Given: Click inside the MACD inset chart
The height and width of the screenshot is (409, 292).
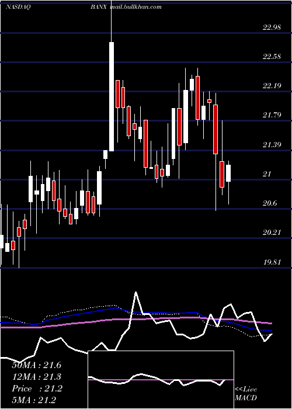Looking at the screenshot, I should point(161,380).
